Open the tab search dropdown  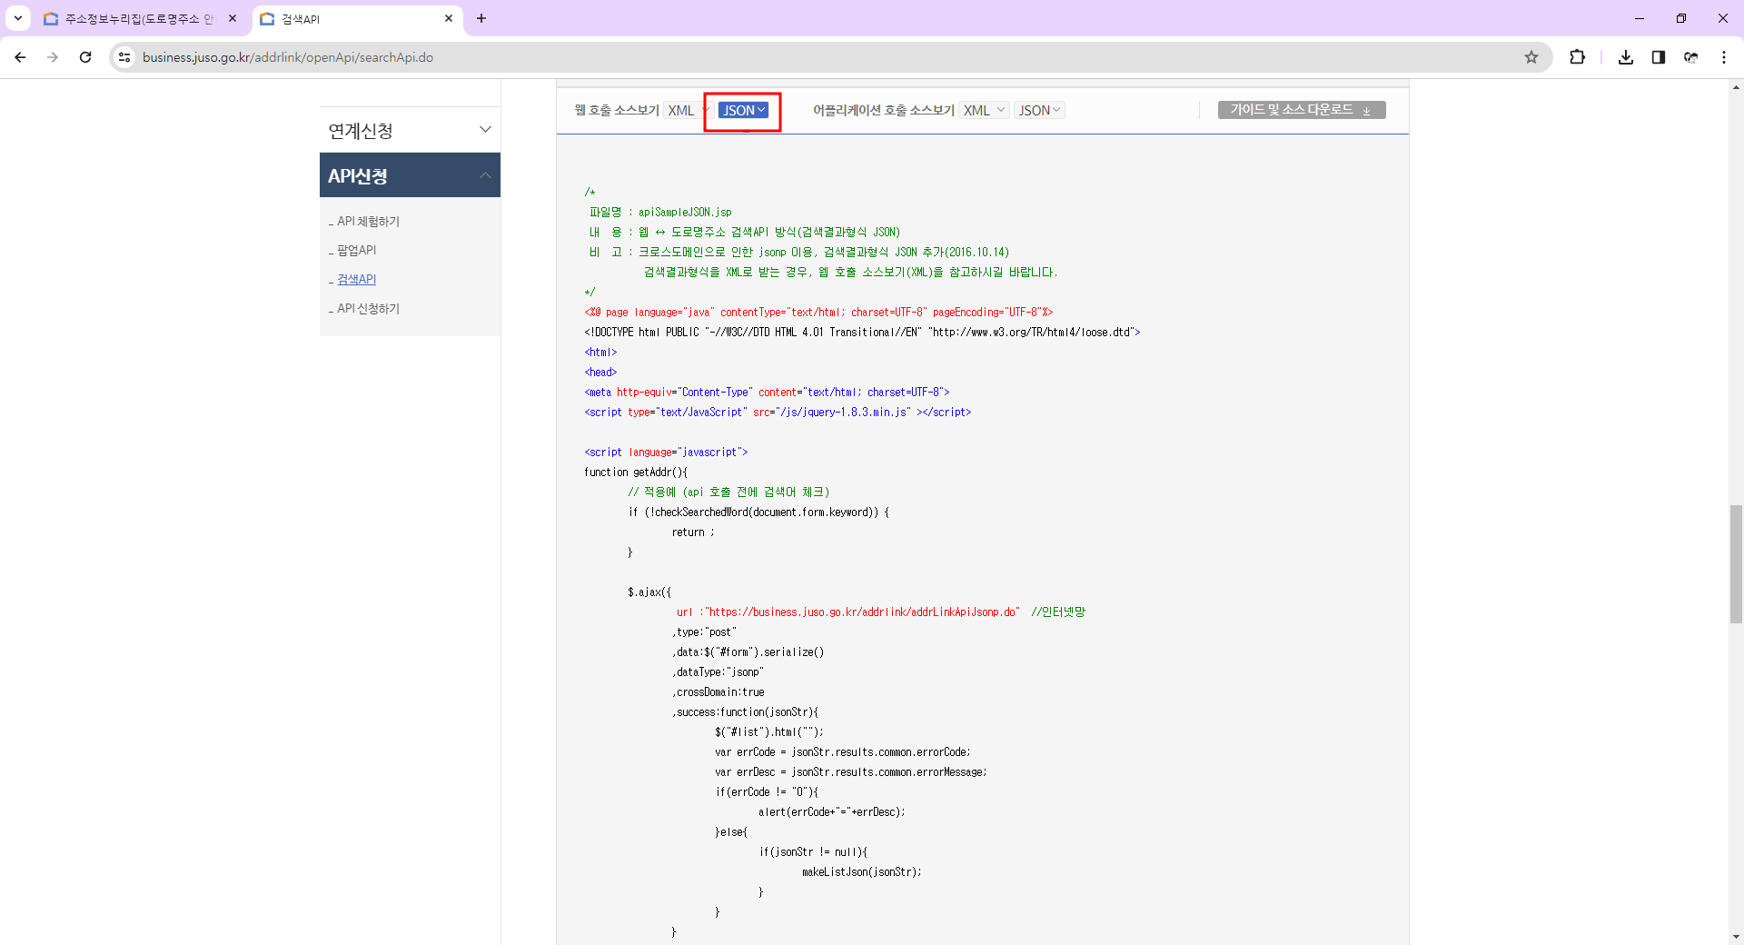pyautogui.click(x=18, y=18)
